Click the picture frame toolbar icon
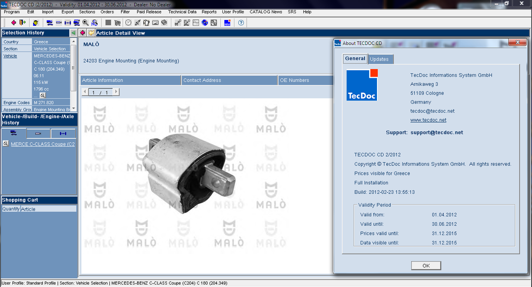The width and height of the screenshot is (532, 287). click(x=155, y=22)
